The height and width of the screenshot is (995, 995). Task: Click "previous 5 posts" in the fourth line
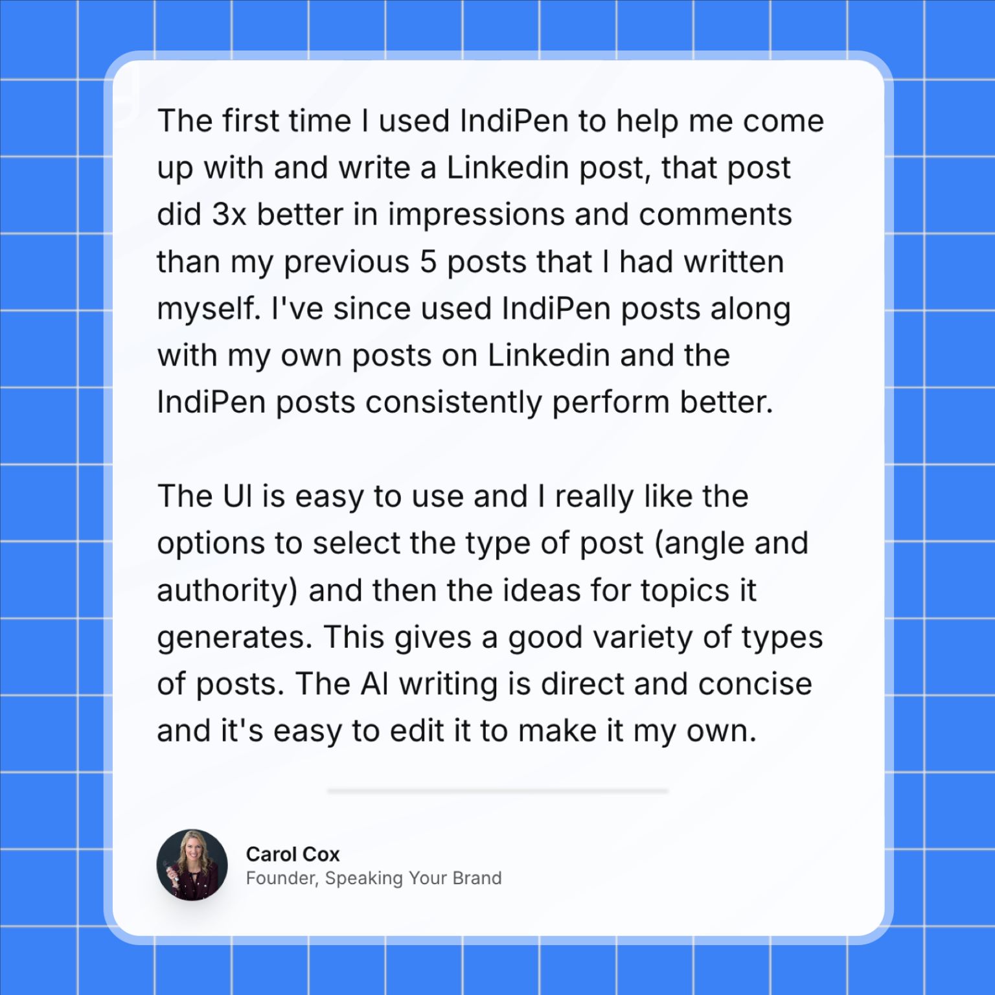438,263
